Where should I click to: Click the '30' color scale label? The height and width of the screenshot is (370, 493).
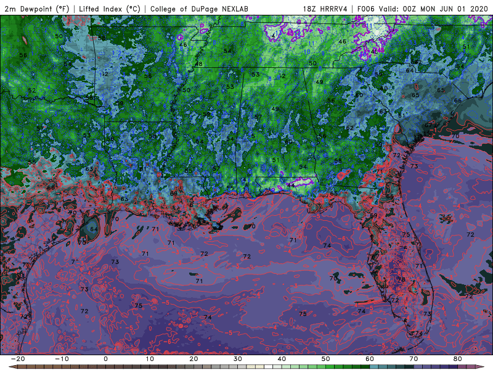[x=238, y=359]
